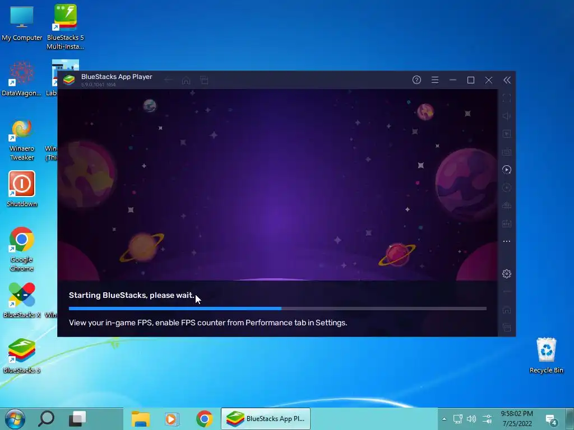Show more sidebar tools via three dots

(507, 241)
